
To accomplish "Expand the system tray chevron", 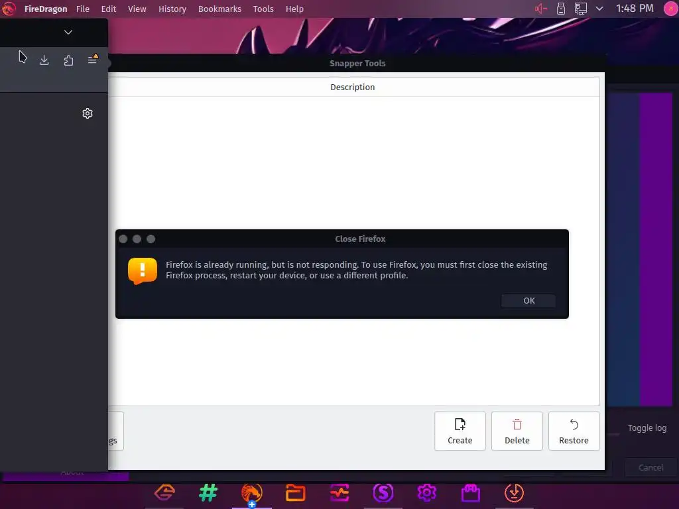I will (x=599, y=9).
